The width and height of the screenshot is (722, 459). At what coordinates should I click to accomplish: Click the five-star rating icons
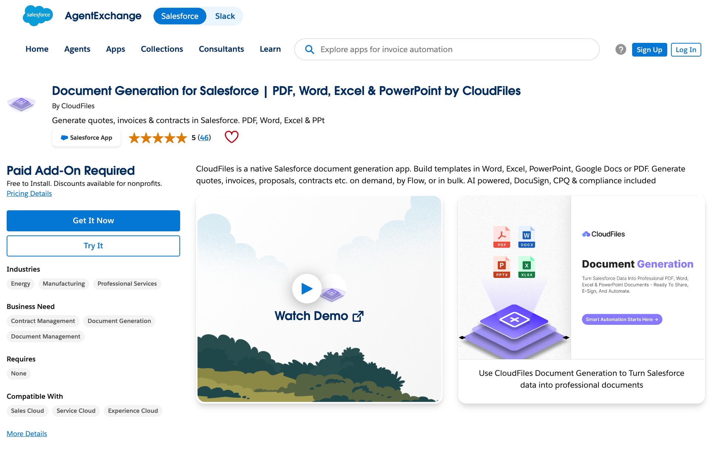[158, 138]
